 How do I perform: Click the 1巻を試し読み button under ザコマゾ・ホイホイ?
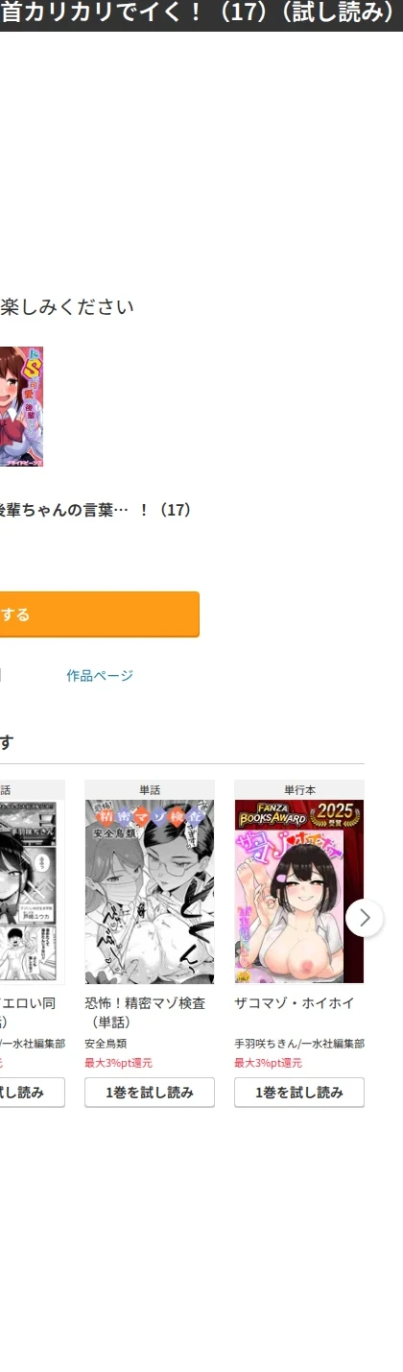299,1093
